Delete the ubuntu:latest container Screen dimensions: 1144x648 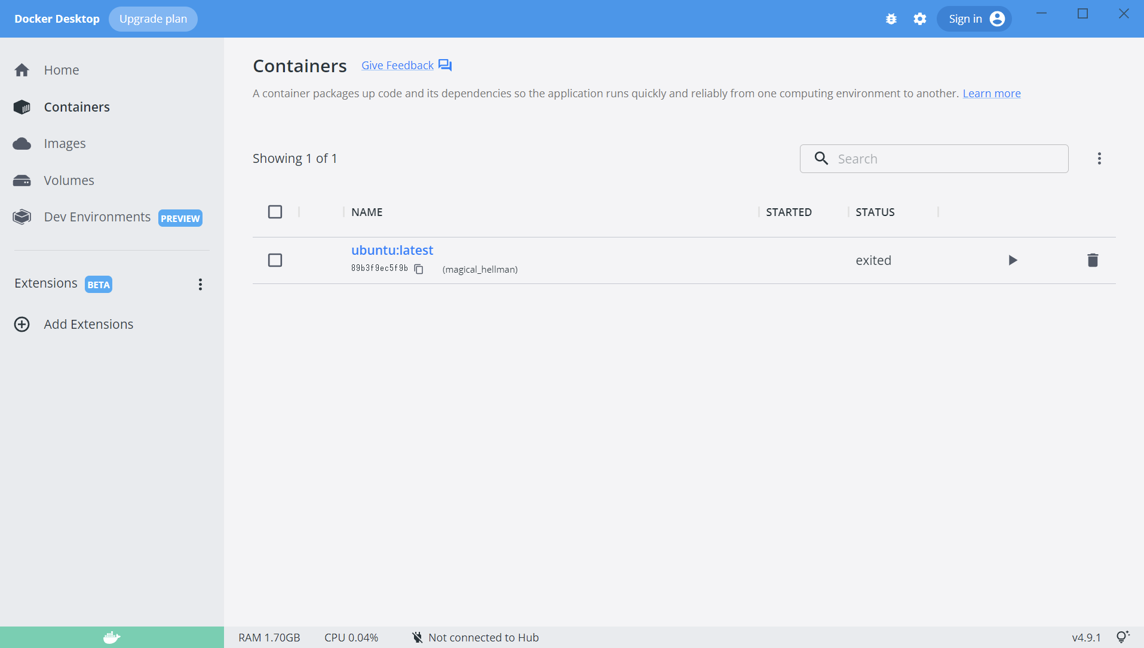click(x=1093, y=260)
